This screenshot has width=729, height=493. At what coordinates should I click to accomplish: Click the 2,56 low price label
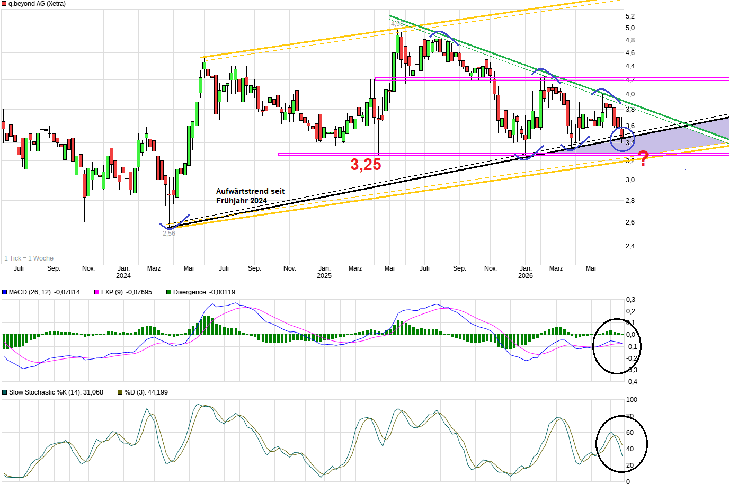click(x=169, y=234)
